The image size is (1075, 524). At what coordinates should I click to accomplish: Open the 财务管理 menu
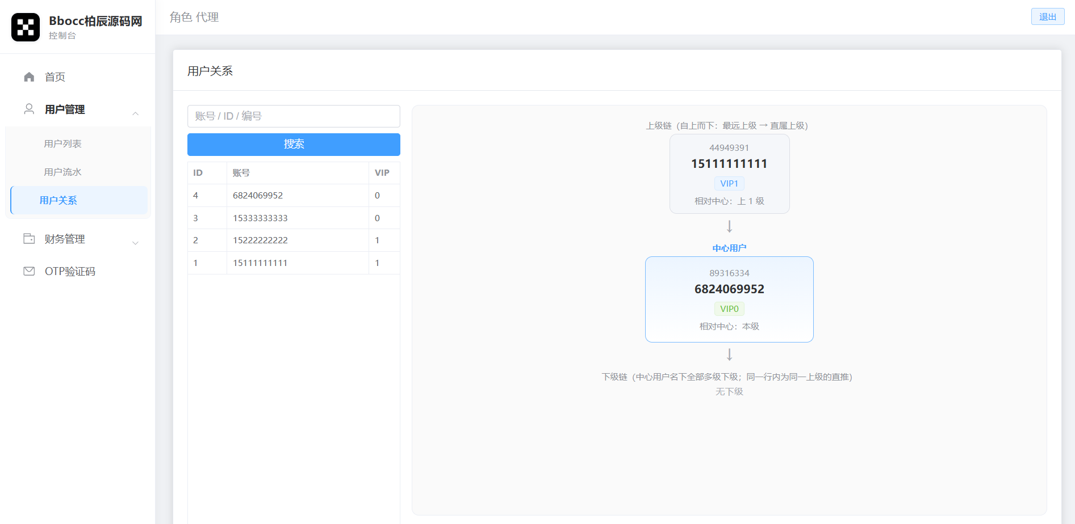click(x=77, y=239)
